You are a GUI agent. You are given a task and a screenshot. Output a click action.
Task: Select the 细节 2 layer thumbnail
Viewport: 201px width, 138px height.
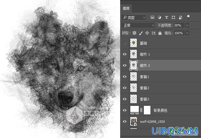(133, 65)
